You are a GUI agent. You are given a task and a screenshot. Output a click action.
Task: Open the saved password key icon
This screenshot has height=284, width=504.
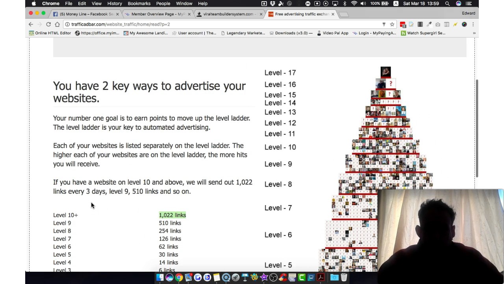tap(384, 24)
